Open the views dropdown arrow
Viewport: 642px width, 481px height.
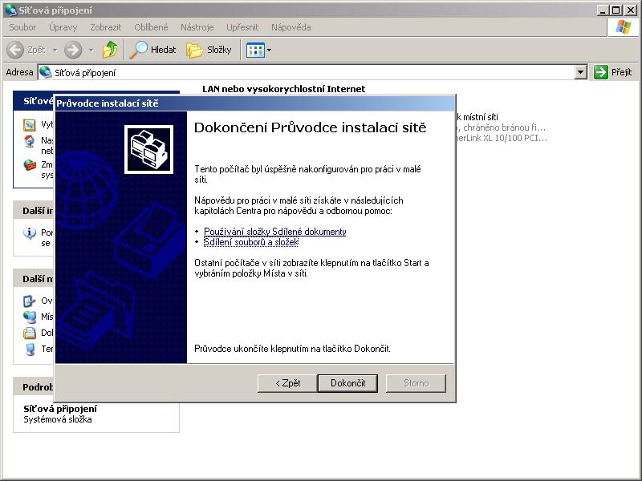point(269,50)
